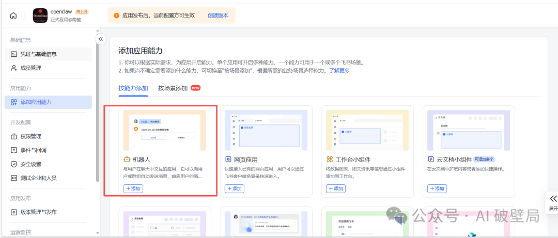
Task: Click the 运营监控 section label
Action: [x=21, y=232]
